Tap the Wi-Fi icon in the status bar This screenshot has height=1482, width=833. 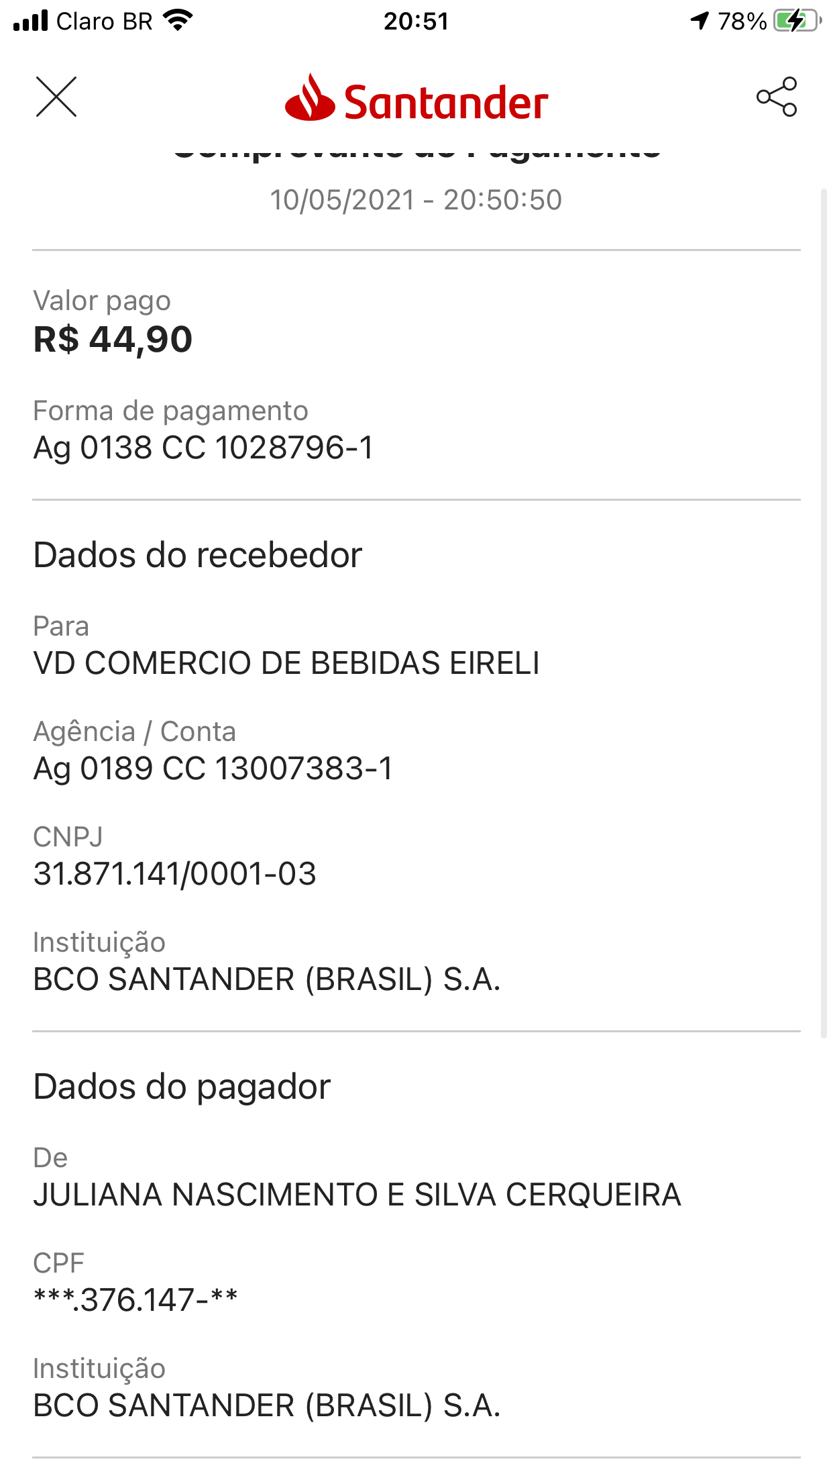178,21
